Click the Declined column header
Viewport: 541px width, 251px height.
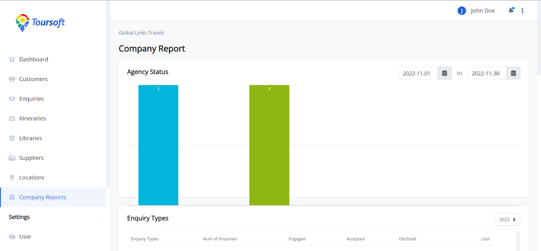407,239
